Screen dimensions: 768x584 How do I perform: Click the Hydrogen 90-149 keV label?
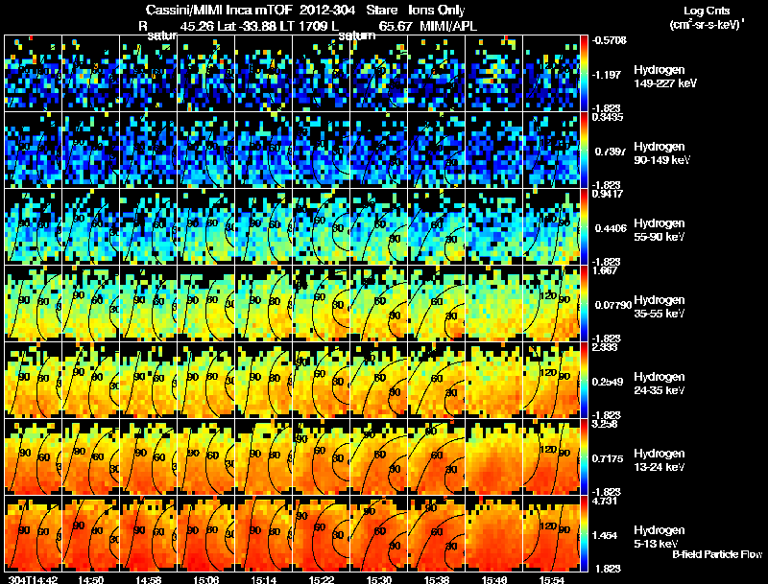(x=661, y=153)
